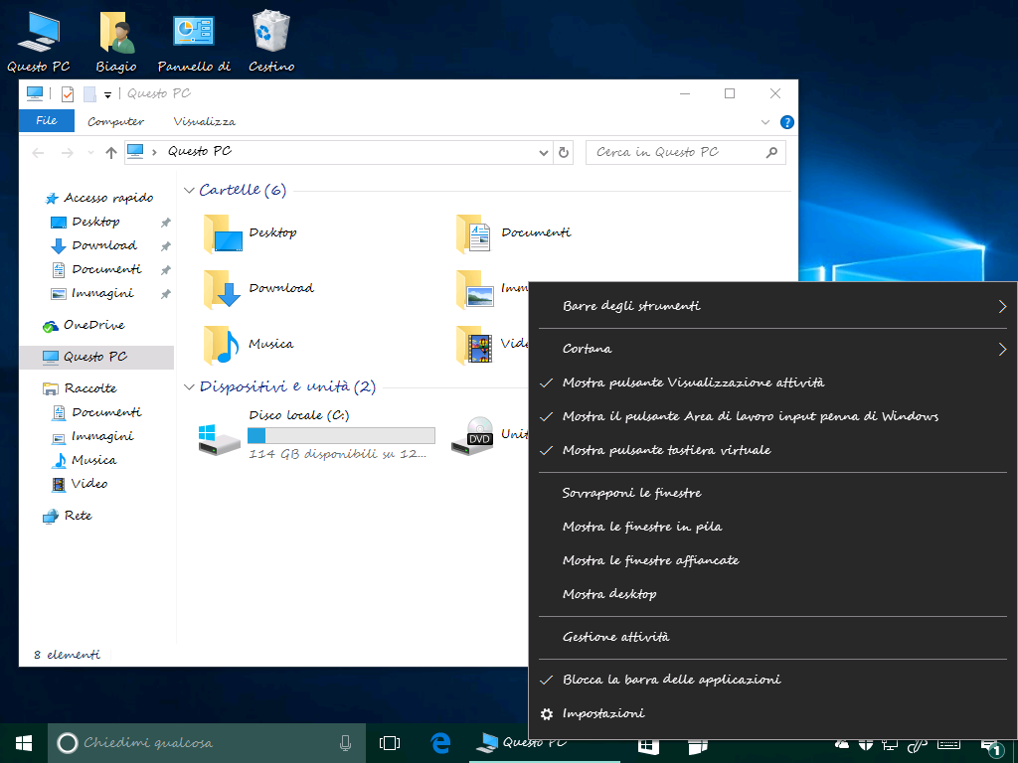Collapse the Dispositivi e unità (2) group chevron
1018x763 pixels.
(x=189, y=387)
